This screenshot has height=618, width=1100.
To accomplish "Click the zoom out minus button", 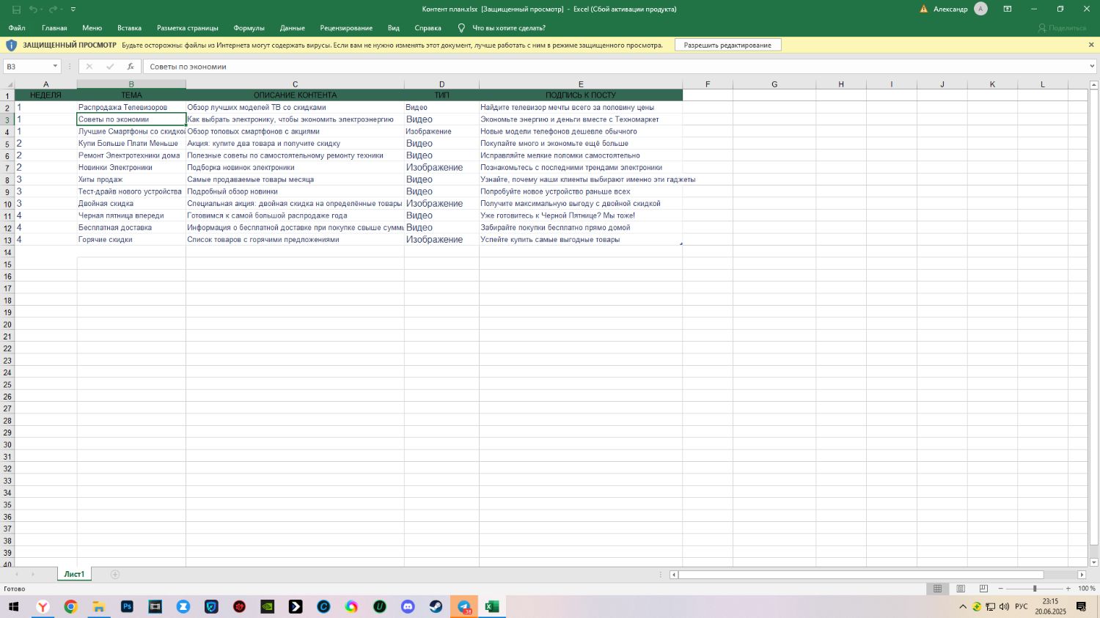I will 1000,589.
